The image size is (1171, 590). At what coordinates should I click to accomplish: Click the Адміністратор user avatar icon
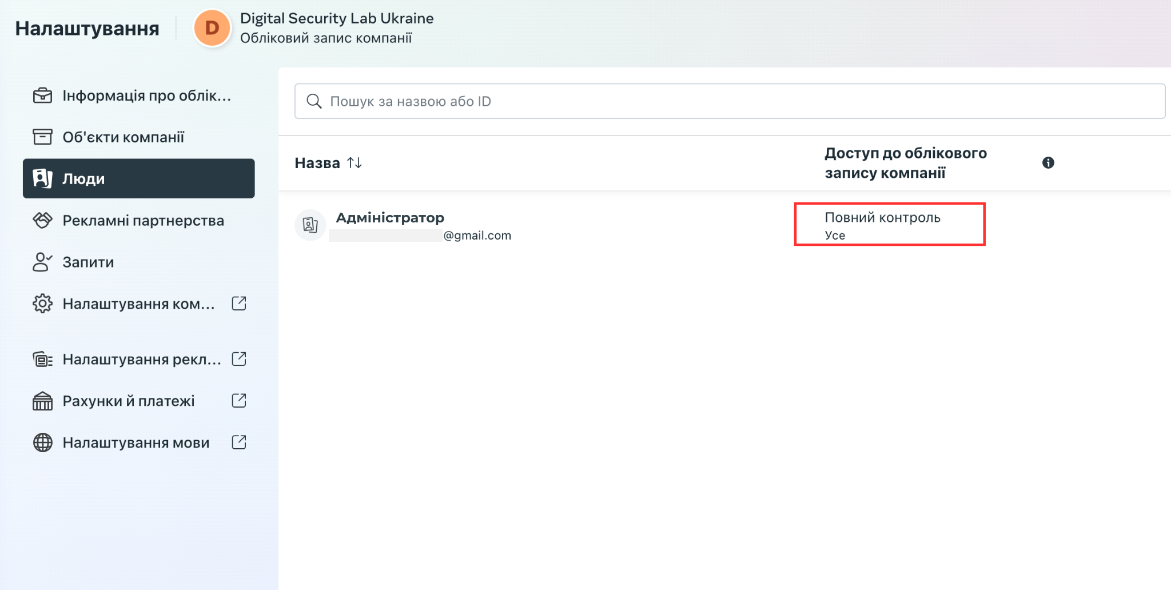click(x=310, y=225)
